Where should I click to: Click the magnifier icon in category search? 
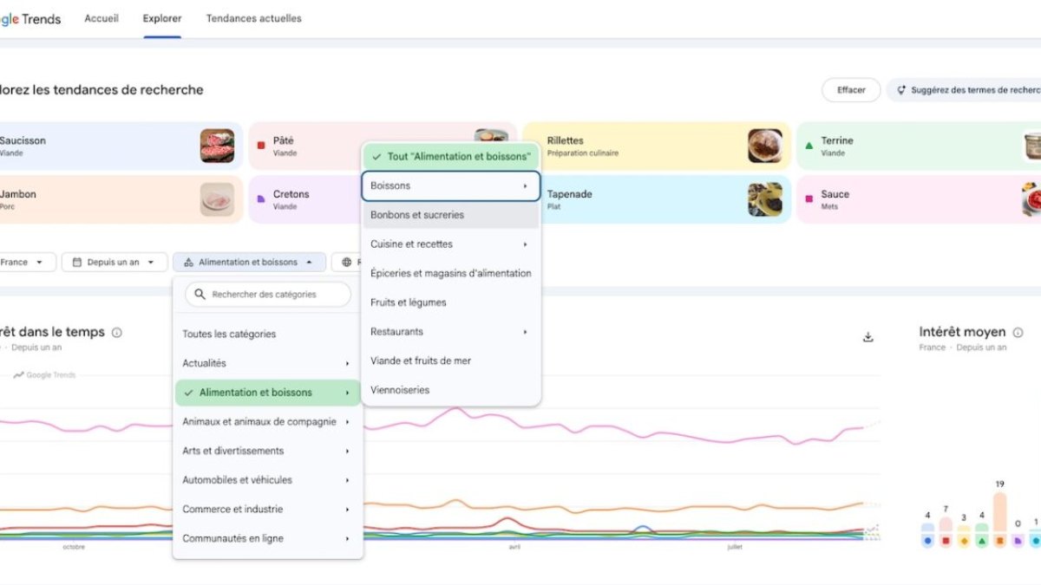200,295
